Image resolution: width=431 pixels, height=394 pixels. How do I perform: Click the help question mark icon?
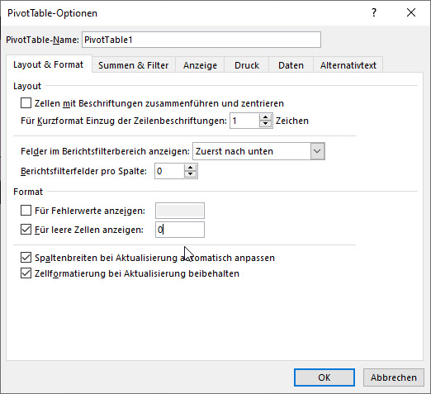click(x=374, y=12)
